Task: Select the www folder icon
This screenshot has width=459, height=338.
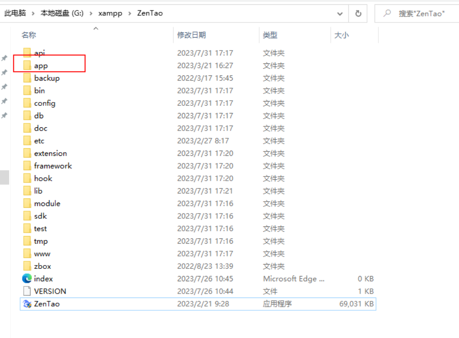Action: (x=27, y=254)
